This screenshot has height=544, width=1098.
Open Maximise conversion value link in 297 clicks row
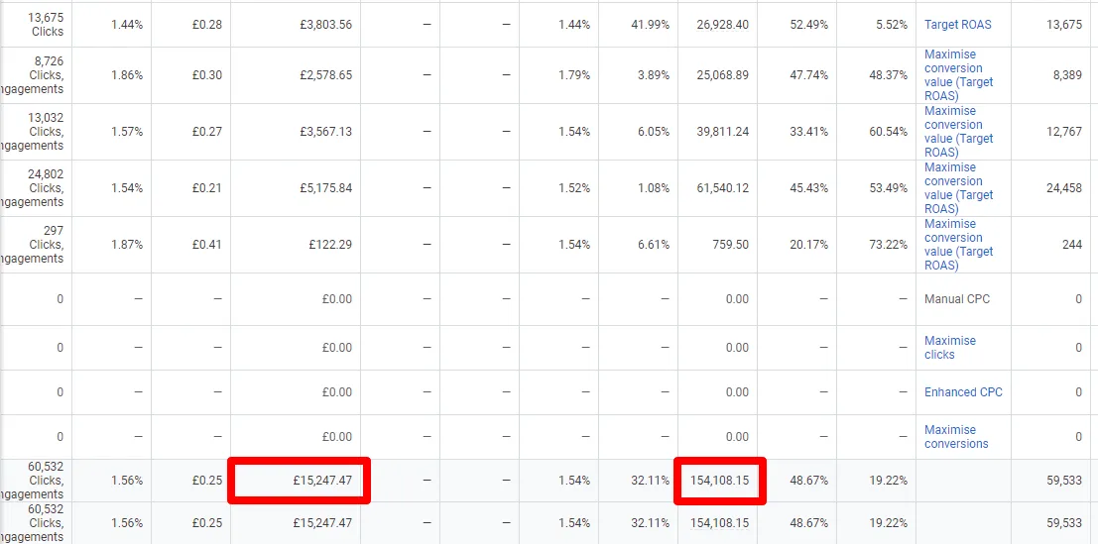click(959, 246)
